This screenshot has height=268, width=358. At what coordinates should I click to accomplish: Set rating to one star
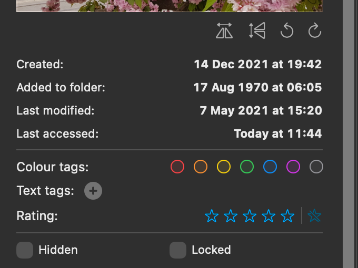[212, 215]
